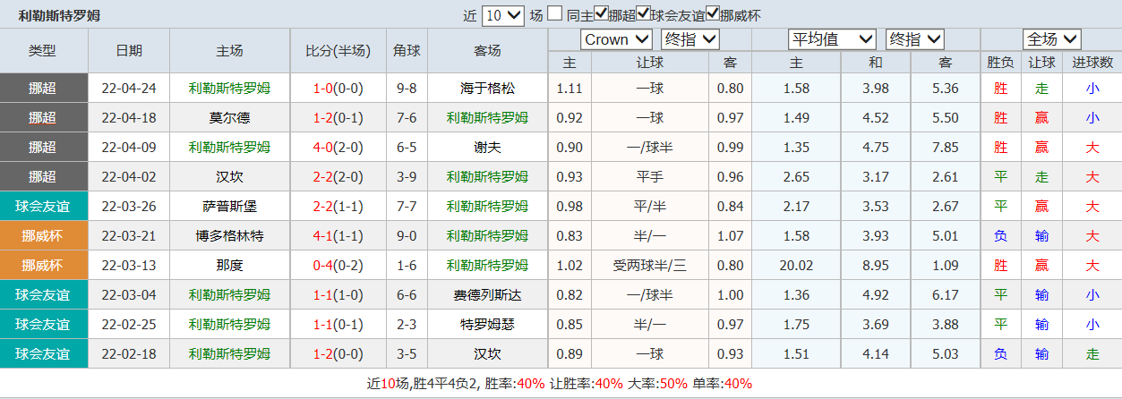Click the score 4-0(2-0)

[x=338, y=147]
